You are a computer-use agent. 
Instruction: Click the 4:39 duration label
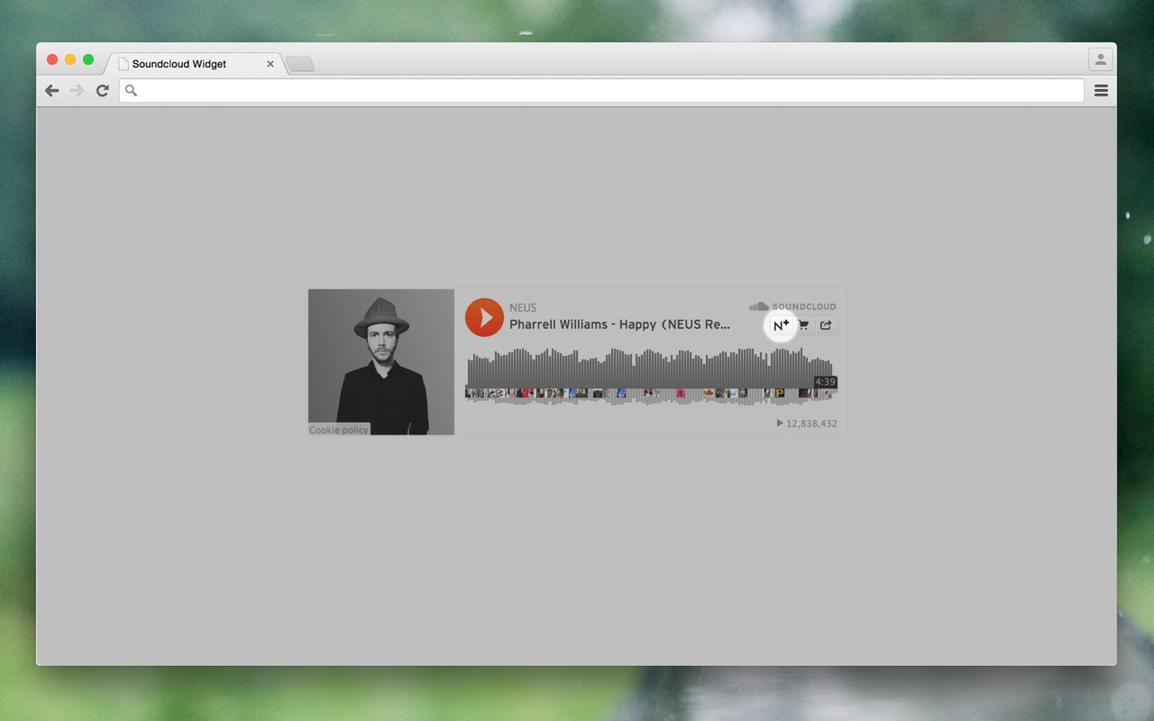tap(825, 382)
